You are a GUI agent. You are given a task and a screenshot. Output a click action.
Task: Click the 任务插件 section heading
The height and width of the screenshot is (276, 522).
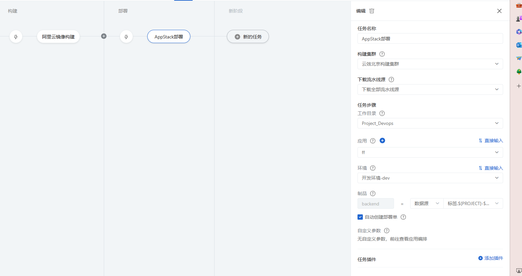[x=367, y=259]
